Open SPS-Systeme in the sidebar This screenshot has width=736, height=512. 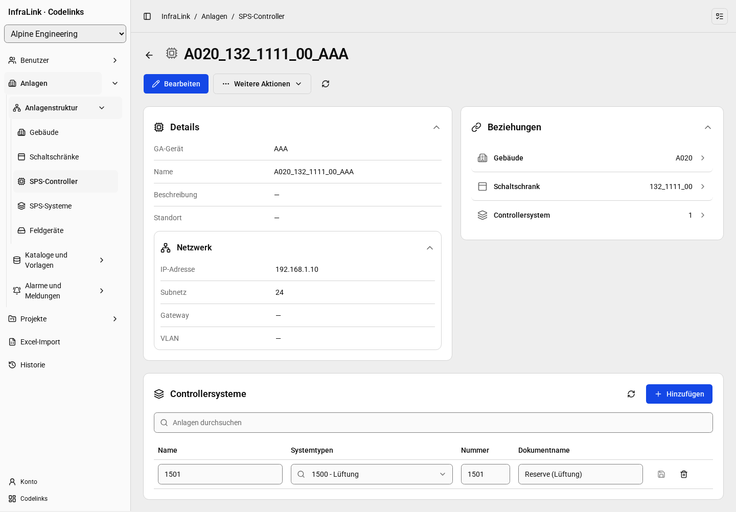(65, 206)
